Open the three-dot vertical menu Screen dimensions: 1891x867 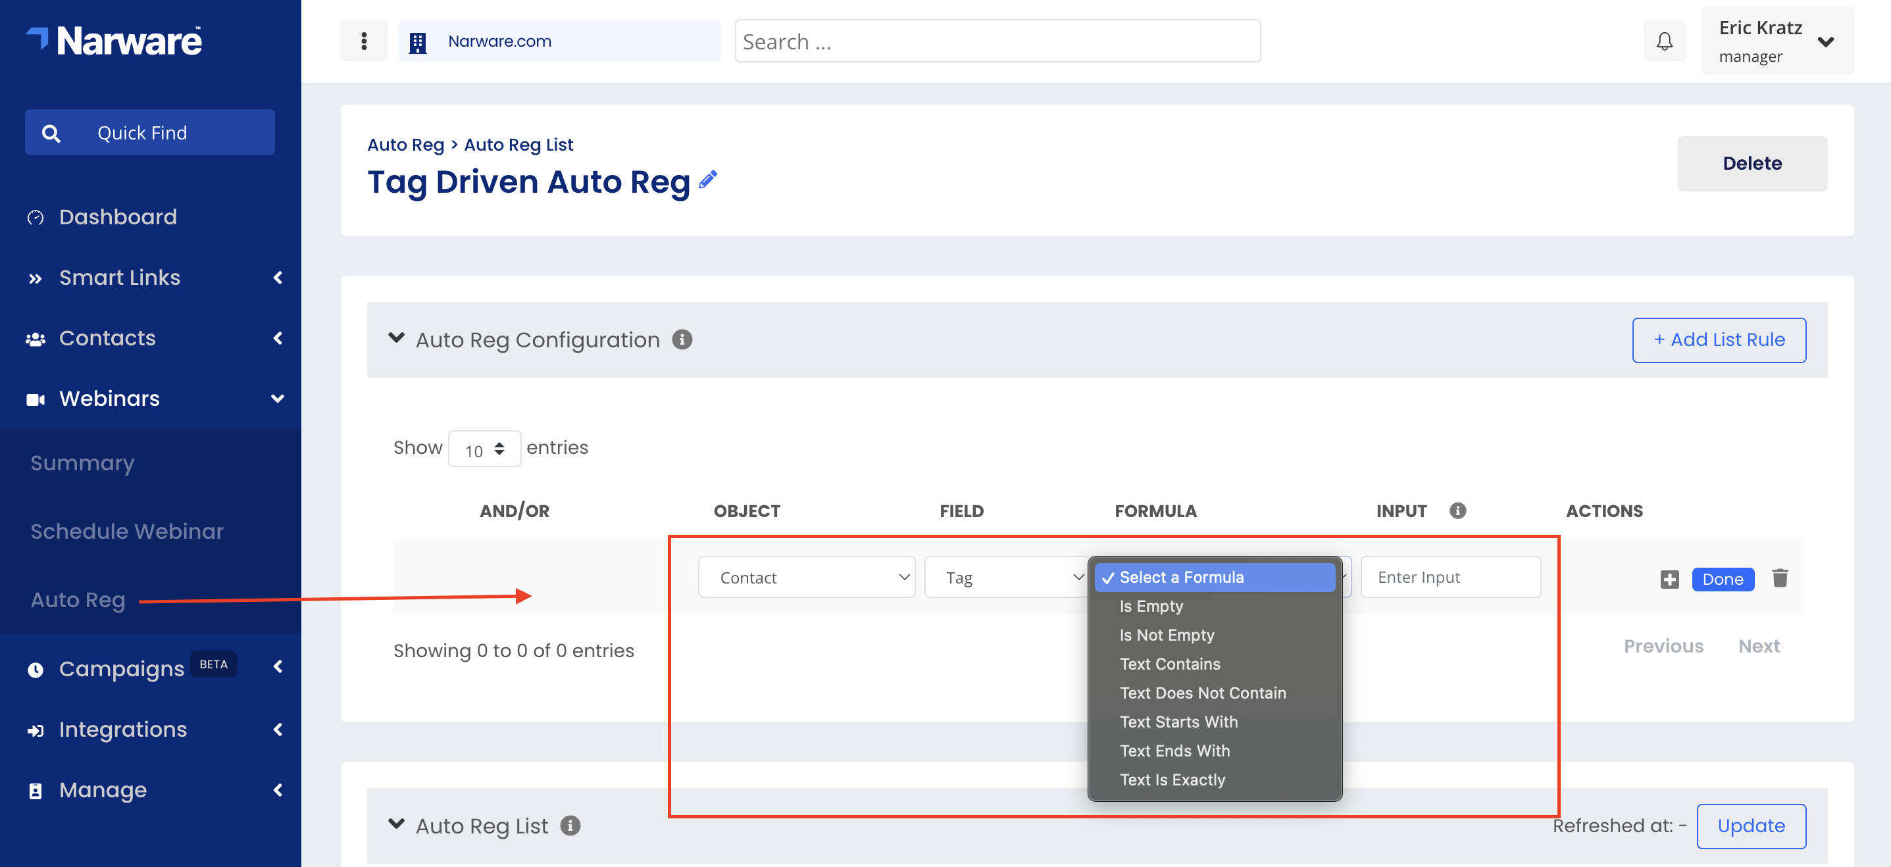tap(364, 41)
